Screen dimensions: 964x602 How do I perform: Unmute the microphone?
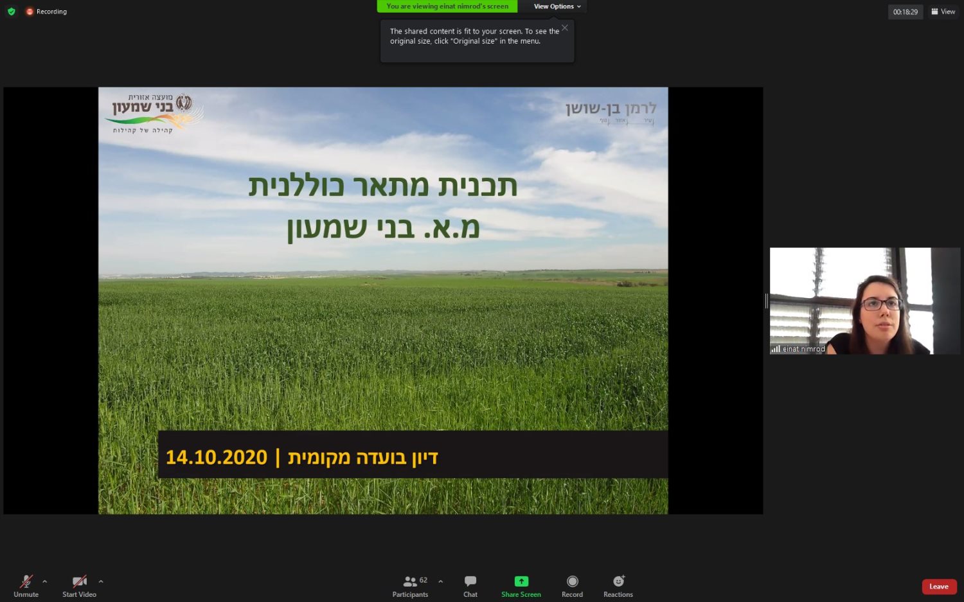(26, 585)
